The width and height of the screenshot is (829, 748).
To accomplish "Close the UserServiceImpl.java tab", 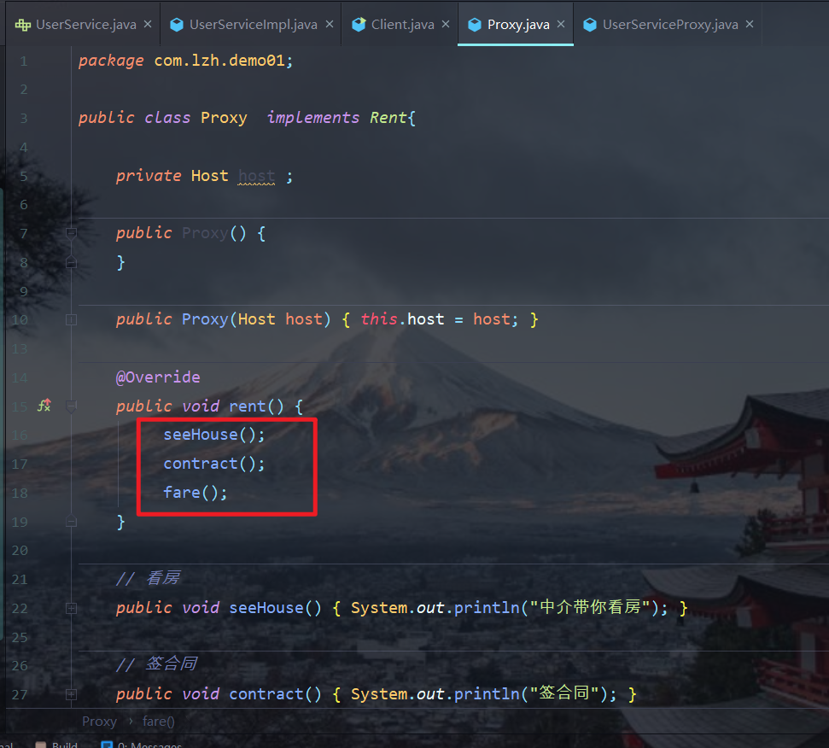I will pyautogui.click(x=330, y=24).
